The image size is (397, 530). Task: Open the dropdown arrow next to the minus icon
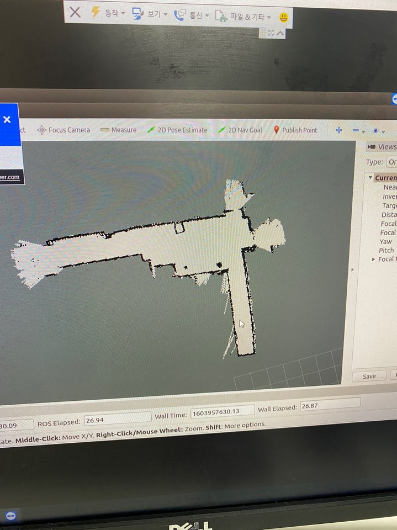click(363, 131)
